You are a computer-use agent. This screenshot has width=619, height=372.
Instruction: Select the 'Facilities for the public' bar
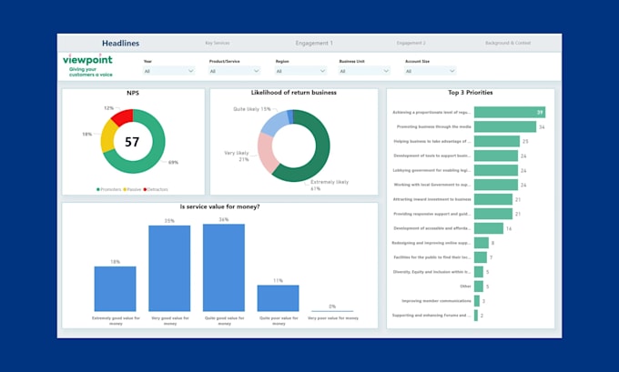pyautogui.click(x=481, y=257)
